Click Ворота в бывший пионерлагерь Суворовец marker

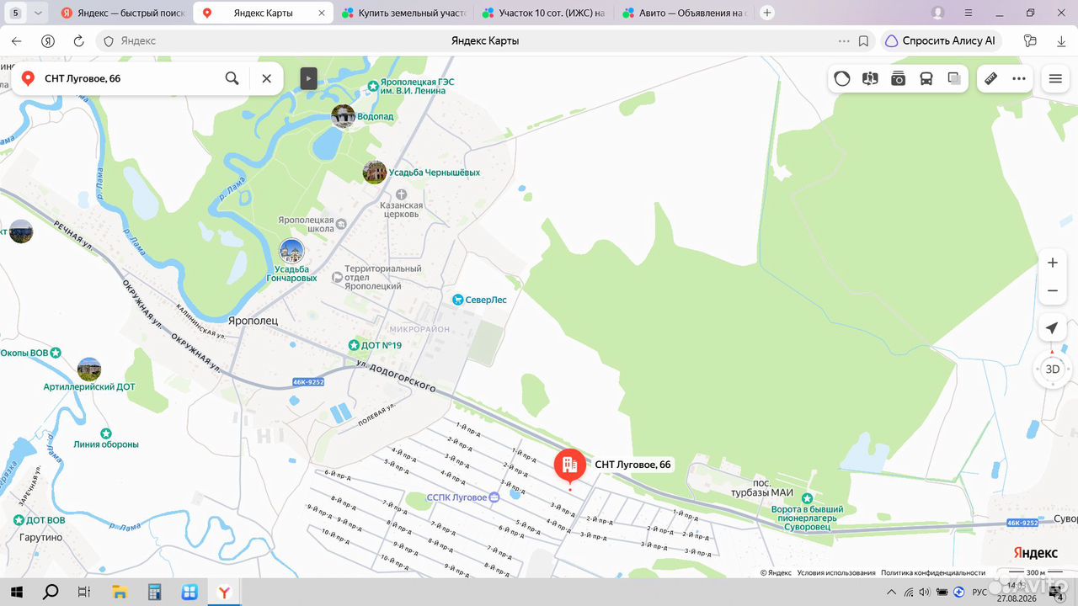pyautogui.click(x=807, y=498)
